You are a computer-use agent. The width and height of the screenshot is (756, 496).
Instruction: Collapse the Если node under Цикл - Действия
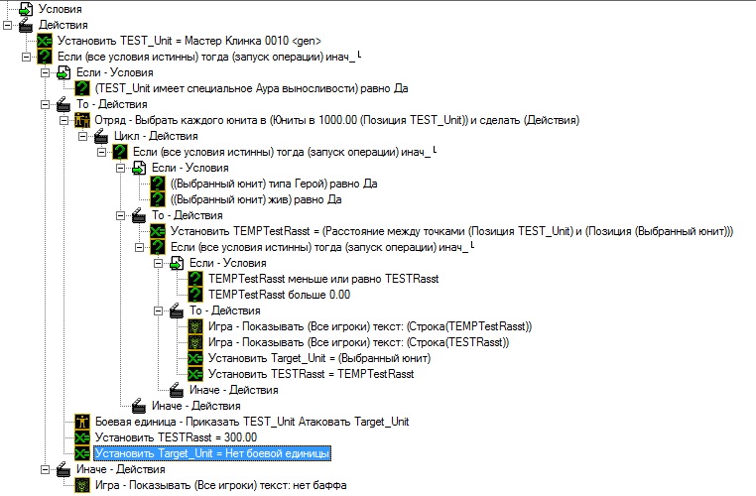pyautogui.click(x=102, y=153)
